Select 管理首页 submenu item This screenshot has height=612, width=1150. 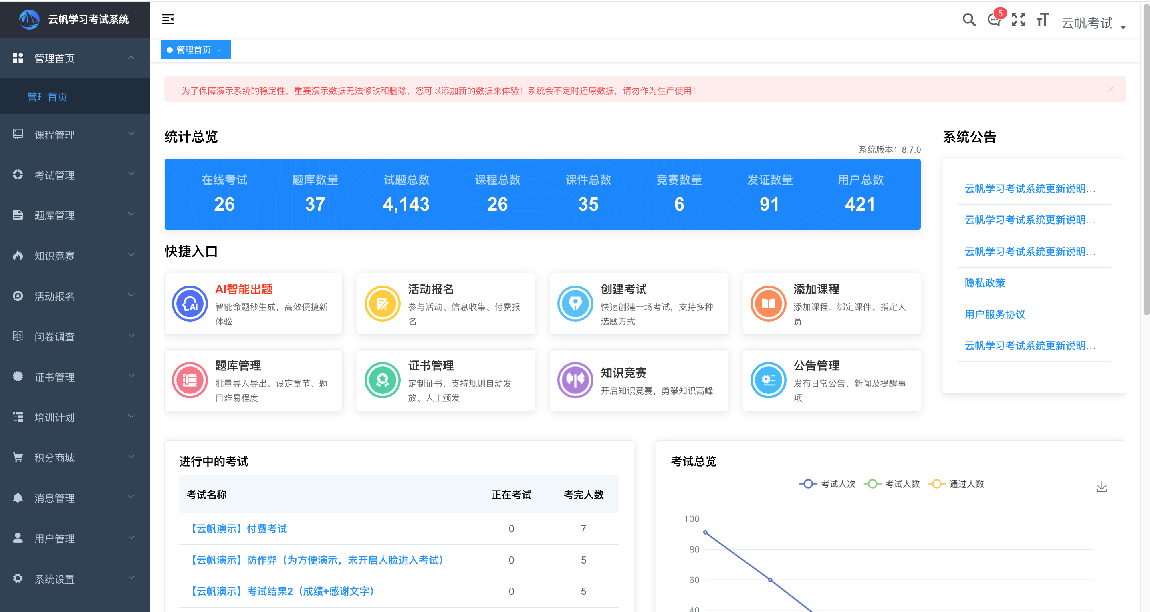coord(47,97)
